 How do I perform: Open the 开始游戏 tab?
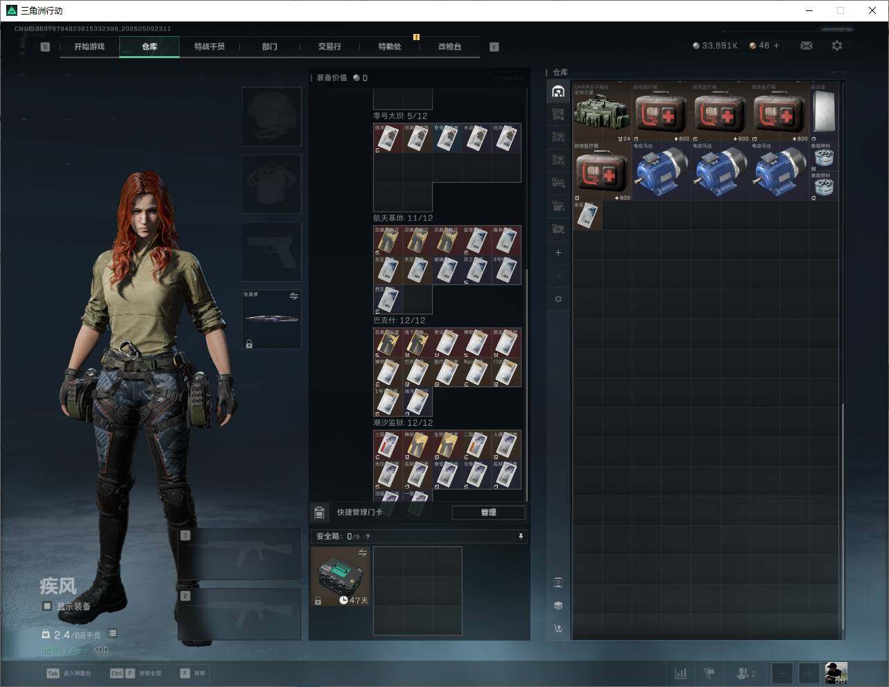click(89, 46)
